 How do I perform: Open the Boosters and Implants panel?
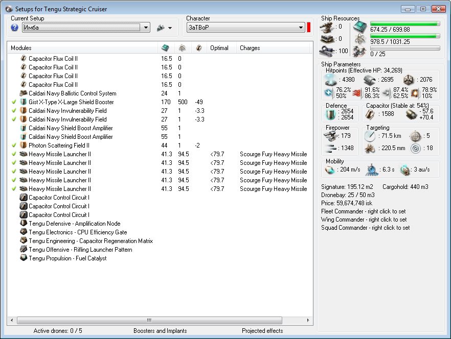160,331
